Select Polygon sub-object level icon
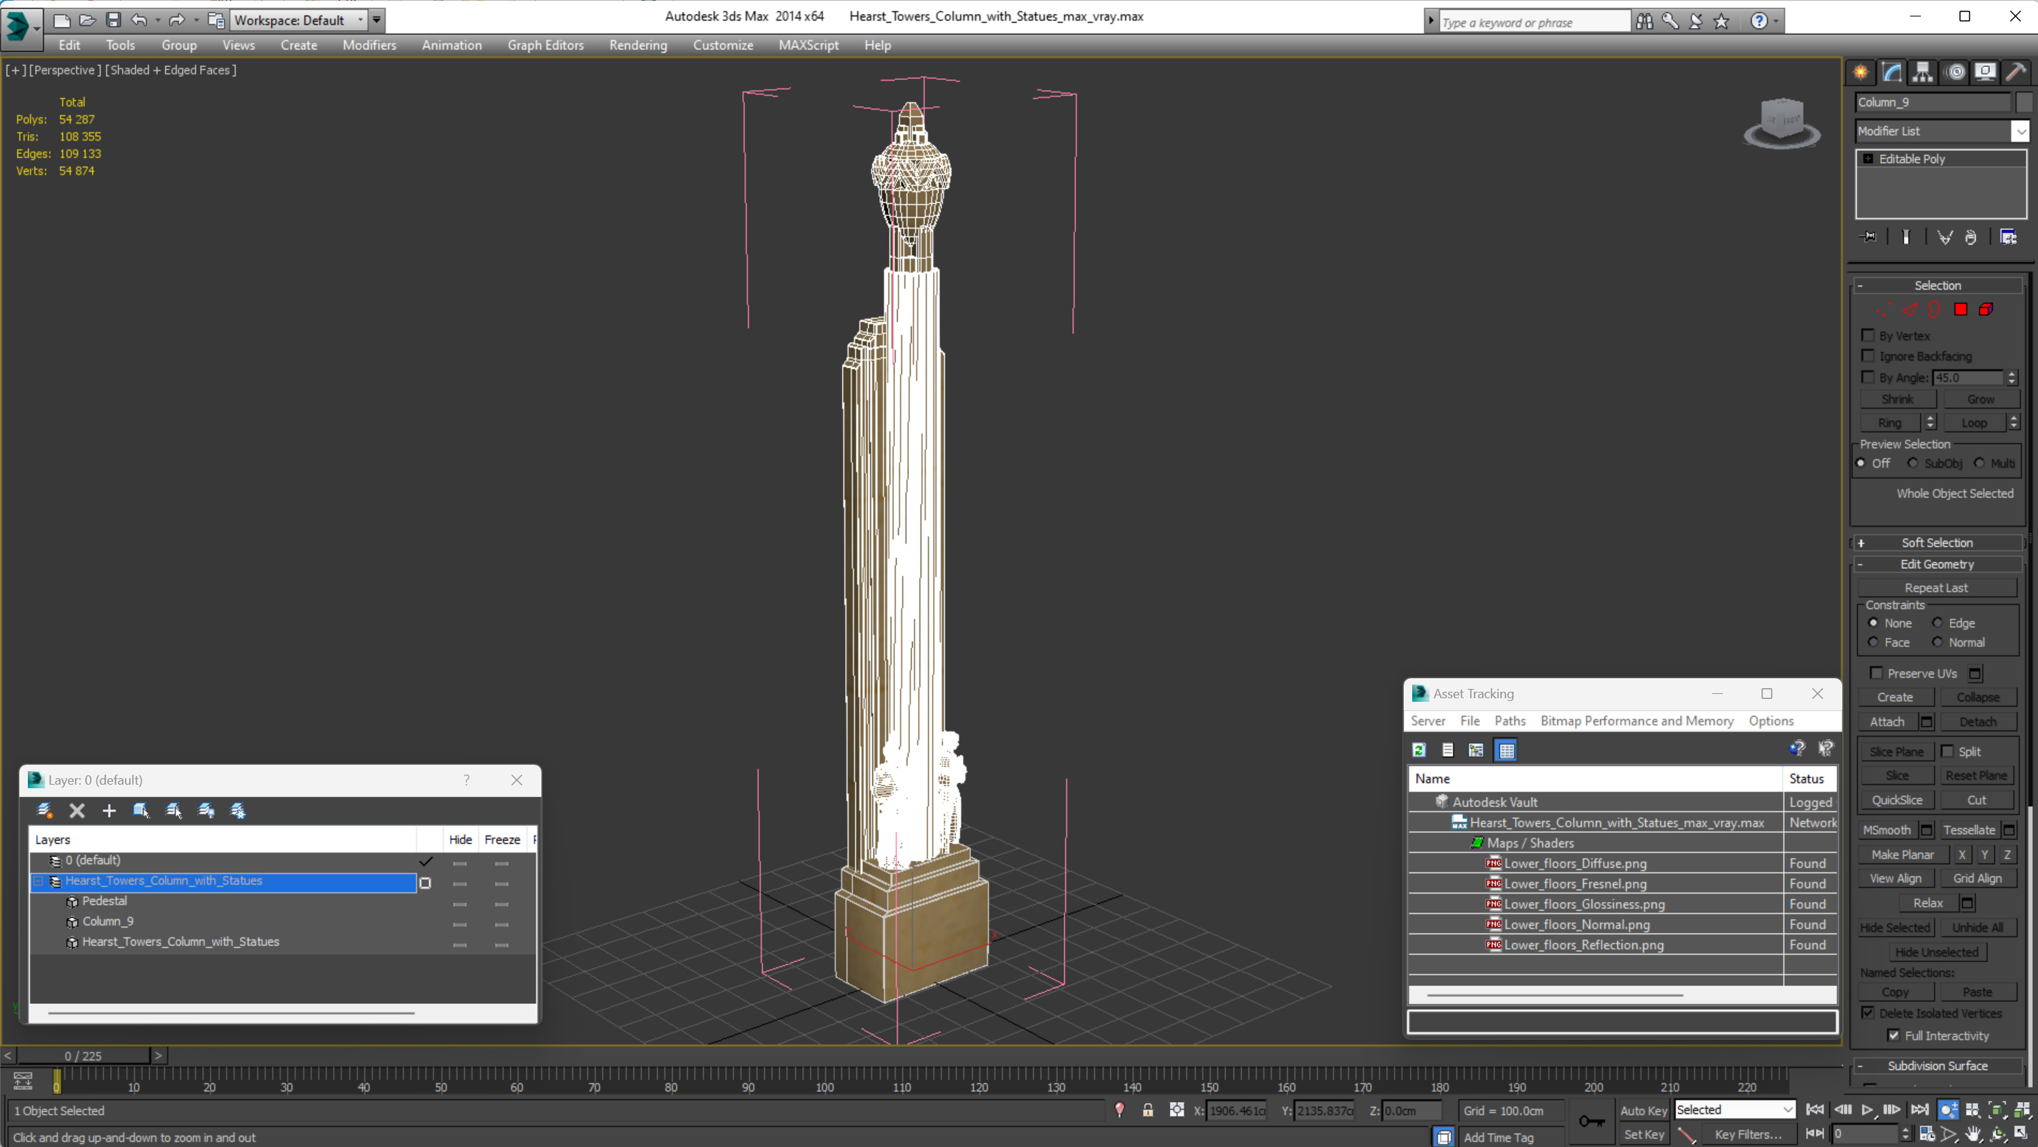This screenshot has height=1147, width=2038. coord(1960,309)
